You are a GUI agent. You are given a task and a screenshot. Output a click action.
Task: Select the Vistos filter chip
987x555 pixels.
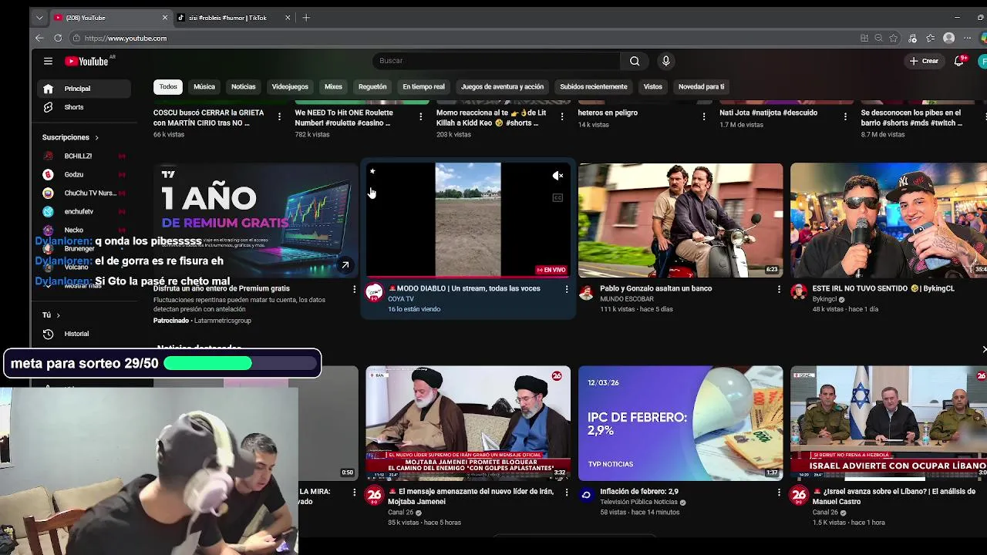653,86
